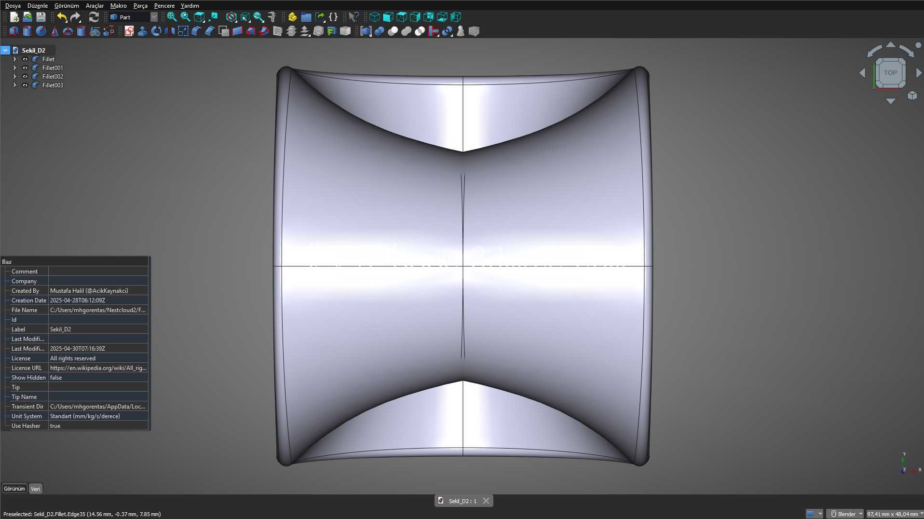This screenshot has width=924, height=519.
Task: Click the Fit selection zoom icon
Action: [x=185, y=17]
